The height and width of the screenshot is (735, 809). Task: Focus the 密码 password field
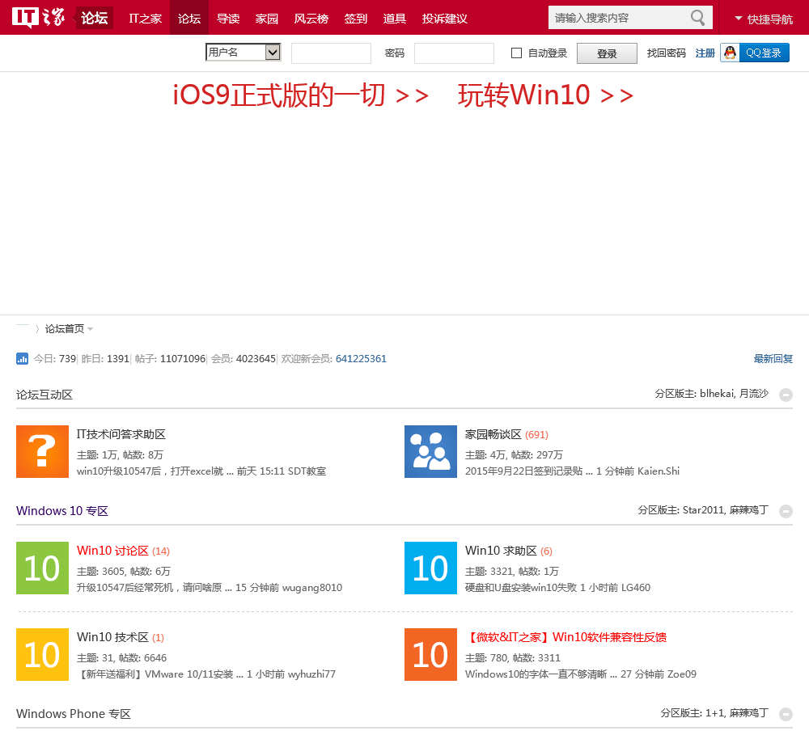click(454, 53)
